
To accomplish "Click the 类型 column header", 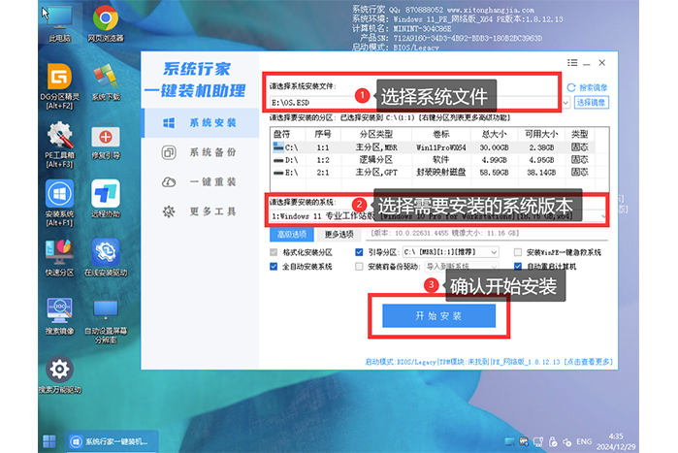I will click(580, 134).
